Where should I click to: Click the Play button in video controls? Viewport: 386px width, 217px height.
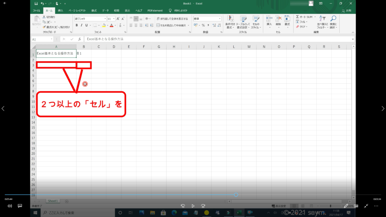tap(193, 206)
